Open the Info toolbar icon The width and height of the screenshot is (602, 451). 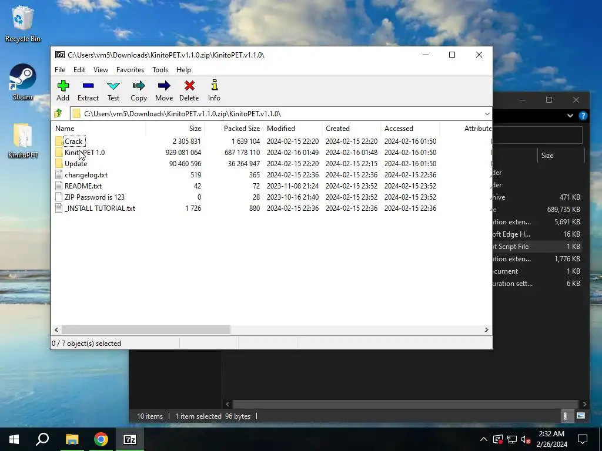214,86
